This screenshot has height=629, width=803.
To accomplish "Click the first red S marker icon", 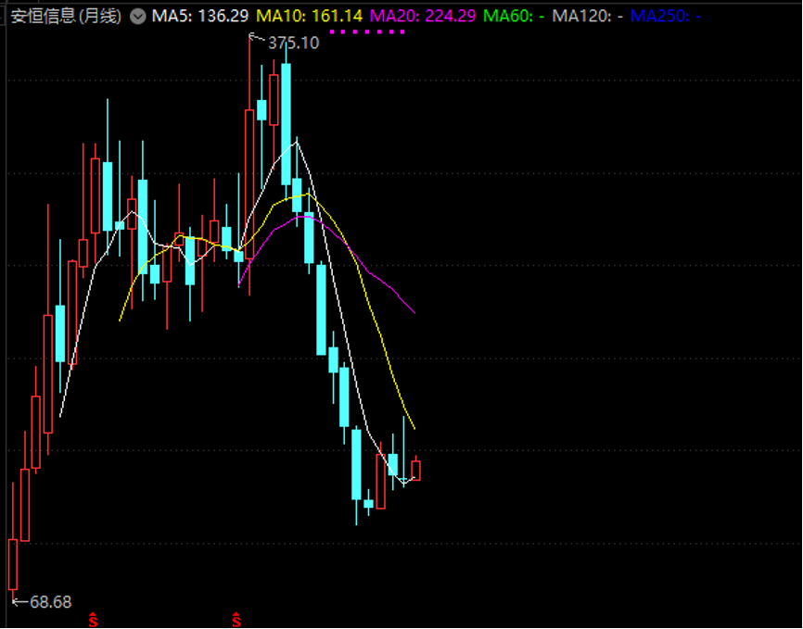I will [x=92, y=619].
